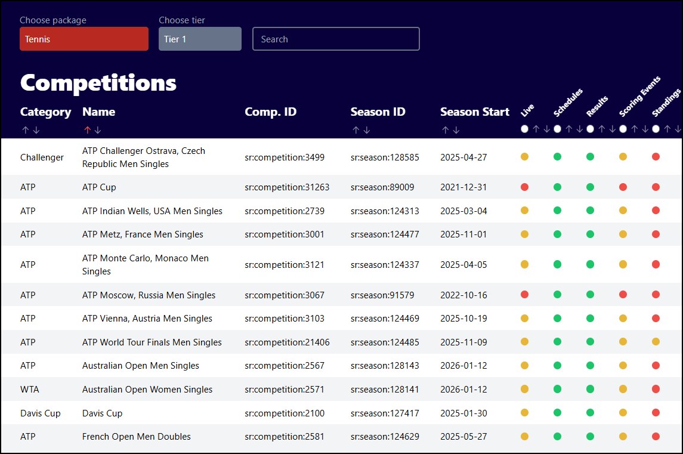The width and height of the screenshot is (683, 454).
Task: Sort Schedules column descending with down arrow
Action: tap(579, 129)
